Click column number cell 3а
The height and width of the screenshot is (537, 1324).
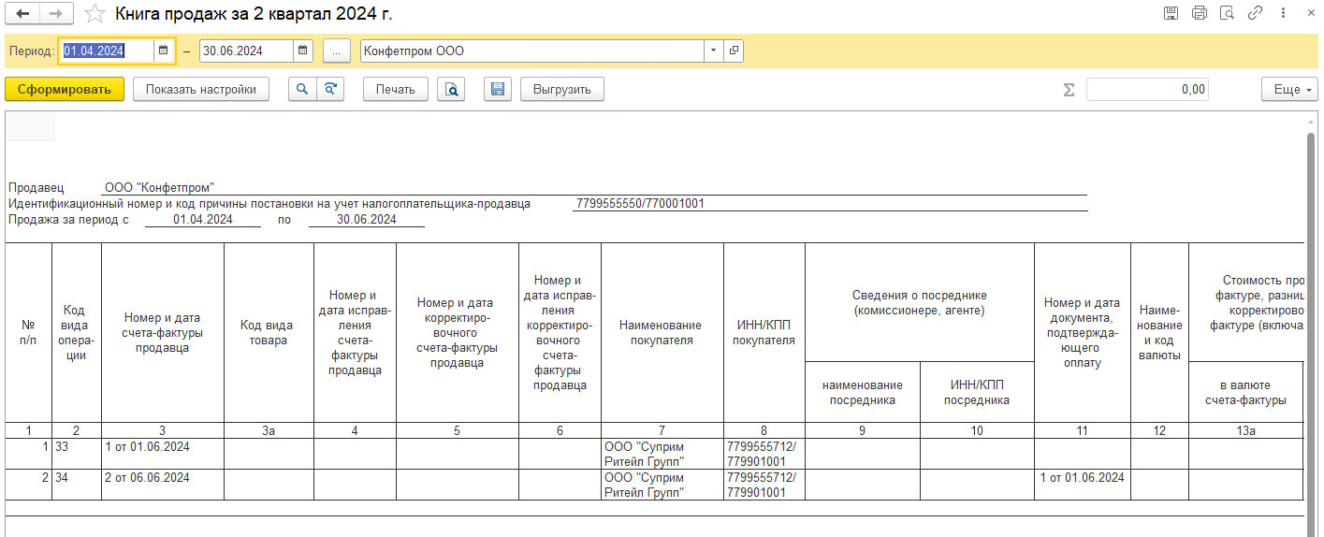[x=269, y=430]
